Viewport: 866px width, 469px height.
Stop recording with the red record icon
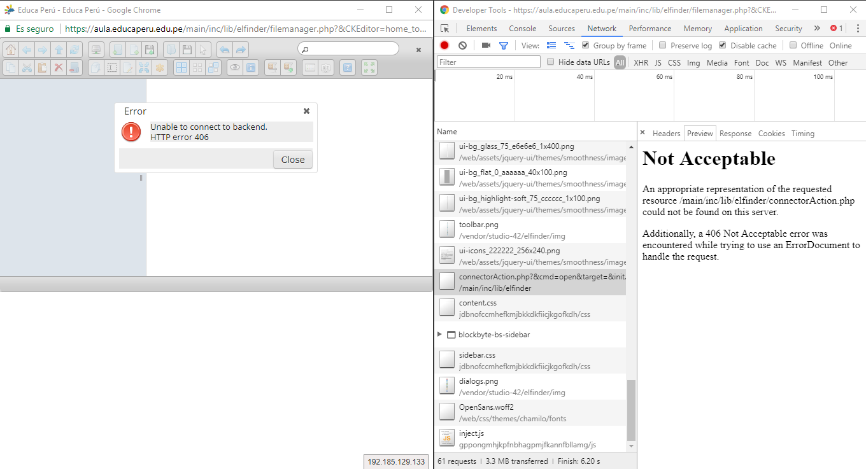(444, 45)
